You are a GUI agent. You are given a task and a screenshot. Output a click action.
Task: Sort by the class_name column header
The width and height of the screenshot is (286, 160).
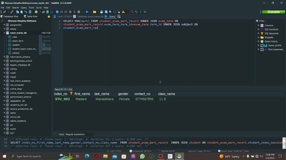(x=167, y=94)
